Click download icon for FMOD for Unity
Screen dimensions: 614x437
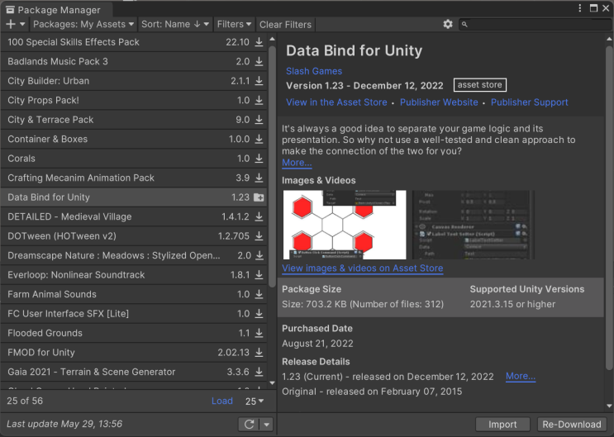pyautogui.click(x=259, y=353)
